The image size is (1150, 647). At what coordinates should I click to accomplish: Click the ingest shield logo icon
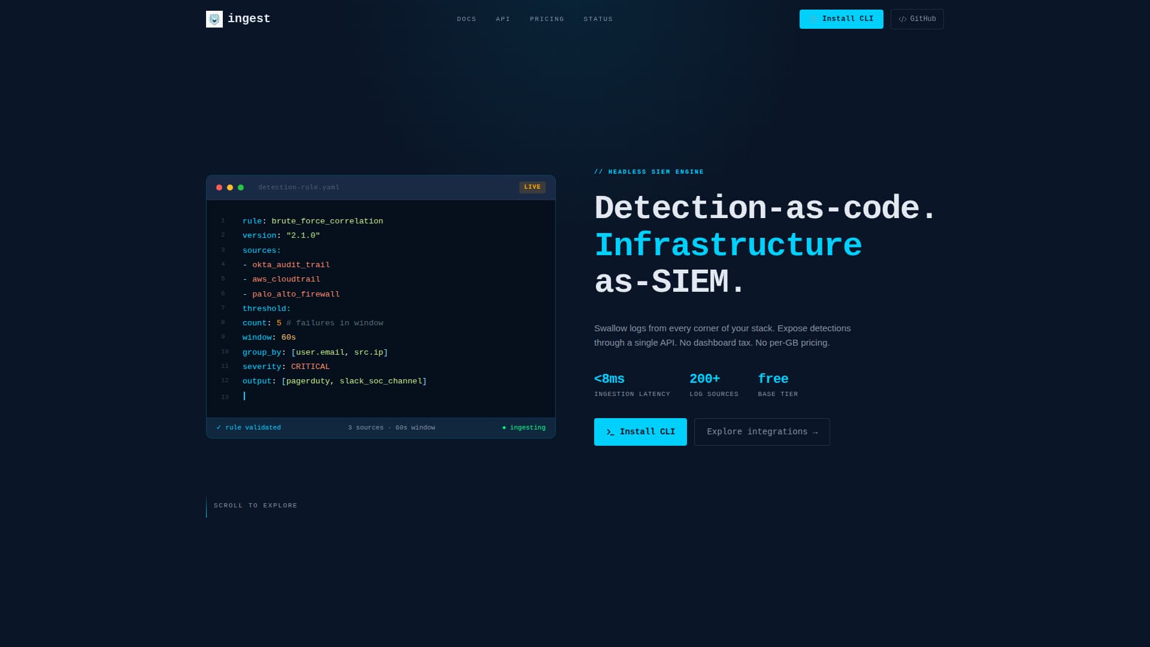pos(214,19)
